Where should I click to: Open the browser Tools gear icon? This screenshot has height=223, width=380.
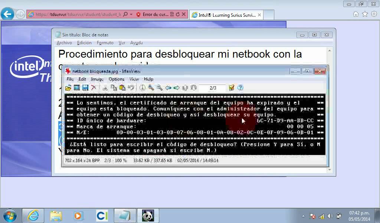(x=374, y=14)
